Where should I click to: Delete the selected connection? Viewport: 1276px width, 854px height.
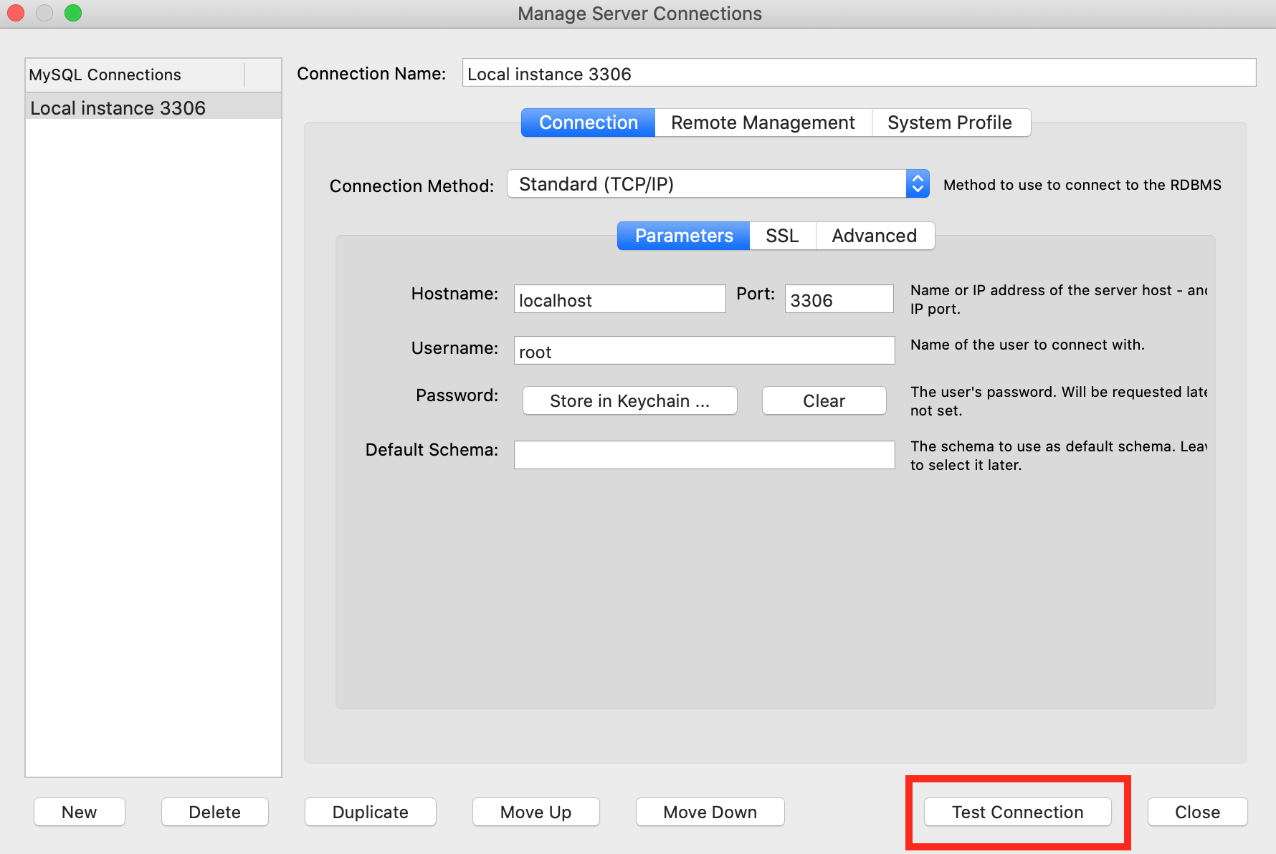pyautogui.click(x=214, y=812)
